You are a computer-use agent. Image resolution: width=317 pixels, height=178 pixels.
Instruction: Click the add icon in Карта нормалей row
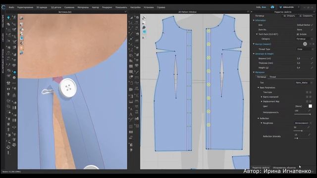coord(307,97)
